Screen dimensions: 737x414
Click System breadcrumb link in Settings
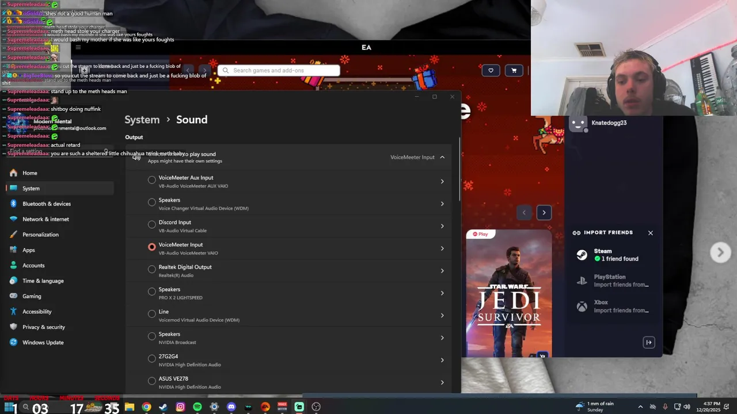[x=142, y=120]
